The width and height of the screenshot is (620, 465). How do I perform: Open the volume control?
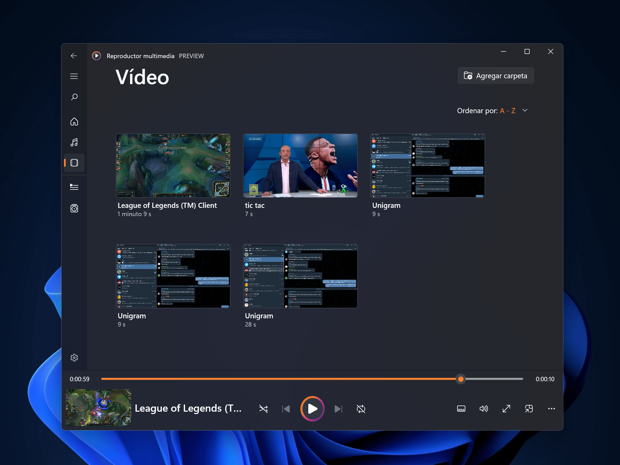(484, 409)
